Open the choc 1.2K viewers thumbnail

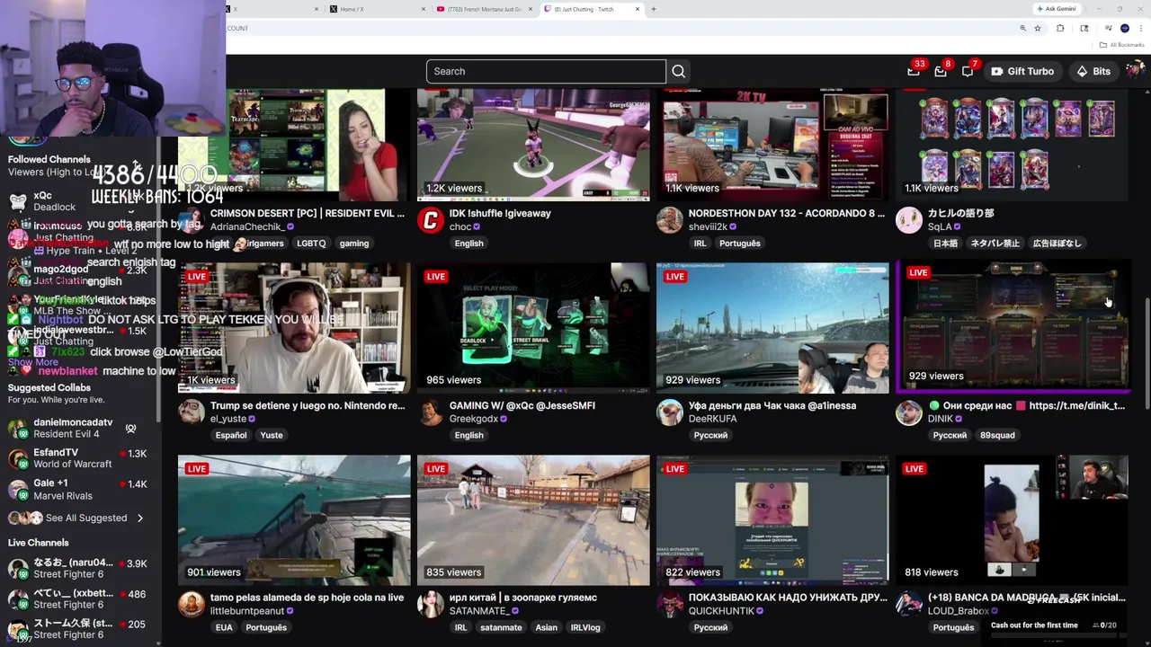(533, 145)
